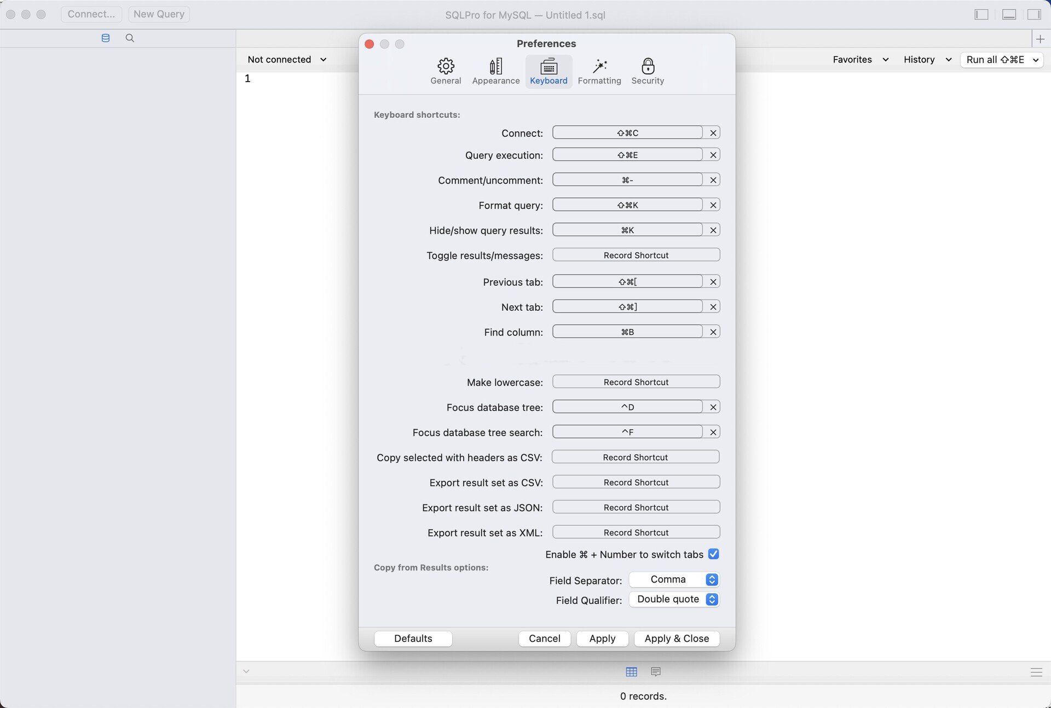The image size is (1051, 708).
Task: Toggle the left sidebar panel icon
Action: 981,15
